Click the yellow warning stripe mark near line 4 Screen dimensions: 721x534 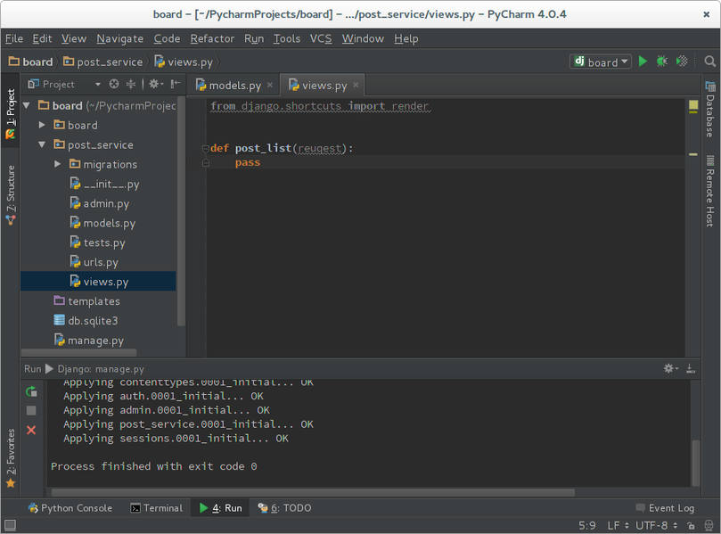click(x=693, y=154)
